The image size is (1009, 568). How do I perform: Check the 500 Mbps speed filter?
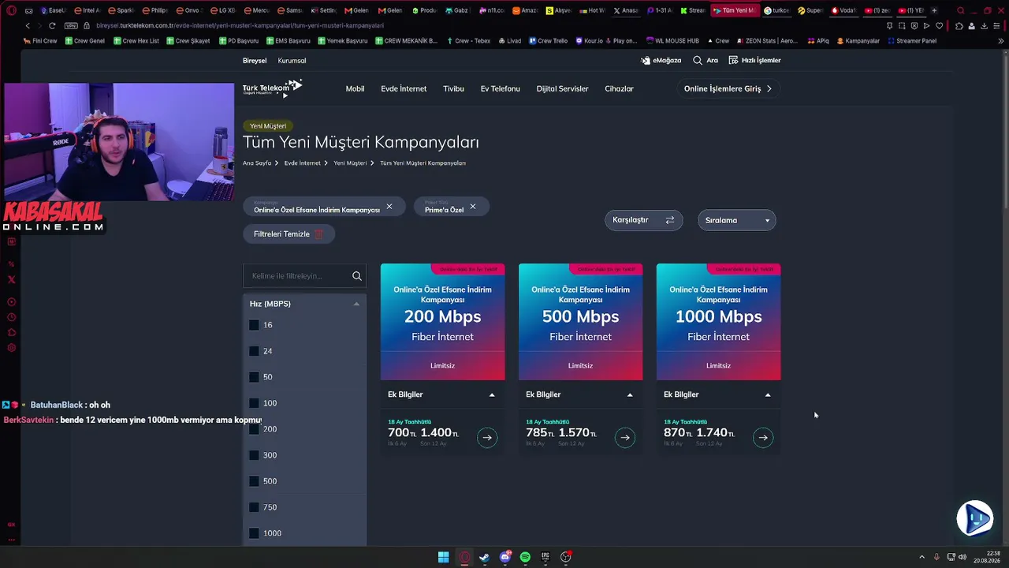click(254, 481)
